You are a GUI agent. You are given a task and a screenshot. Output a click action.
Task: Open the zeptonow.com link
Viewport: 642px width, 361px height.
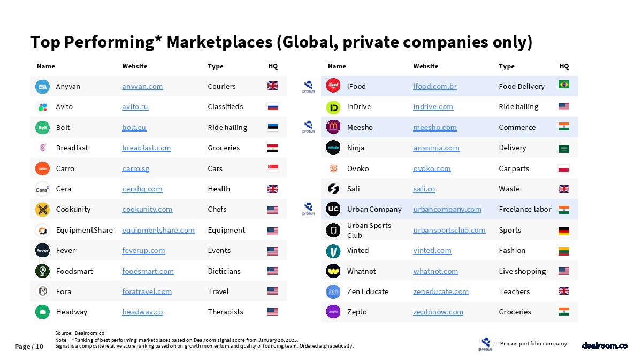point(438,312)
